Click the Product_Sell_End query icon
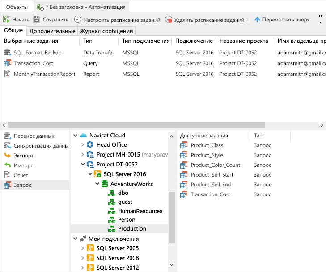The width and height of the screenshot is (326, 272). coord(184,185)
